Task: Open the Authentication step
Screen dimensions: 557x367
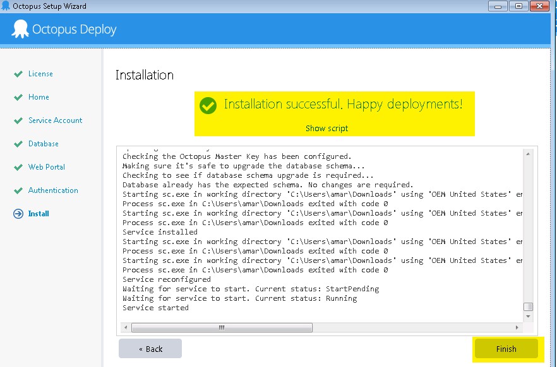Action: point(53,190)
